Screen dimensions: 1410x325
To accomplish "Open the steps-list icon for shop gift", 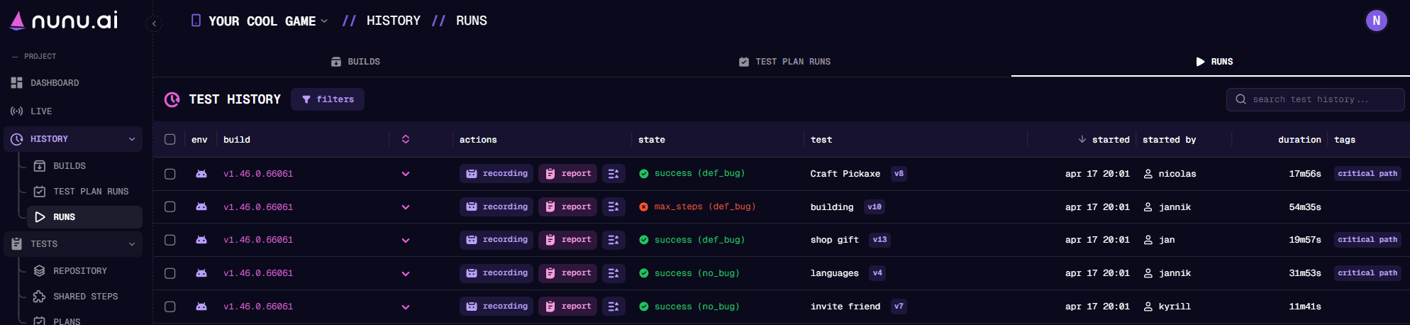I will click(x=614, y=240).
